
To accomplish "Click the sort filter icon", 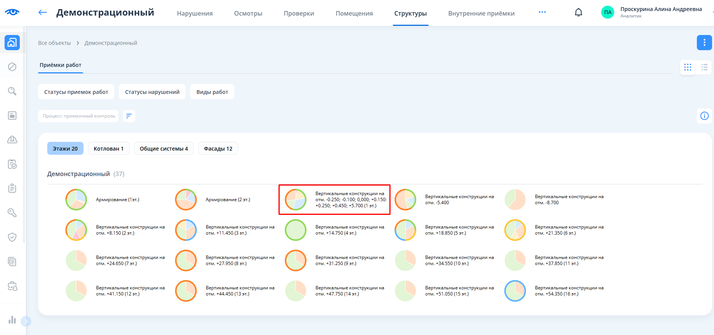I will [129, 116].
